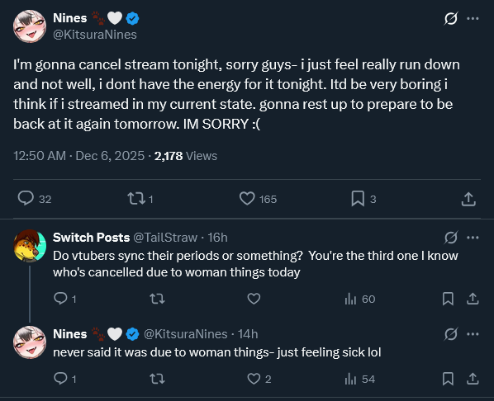View analytics showing 60 views
This screenshot has height=401, width=494.
pos(360,299)
